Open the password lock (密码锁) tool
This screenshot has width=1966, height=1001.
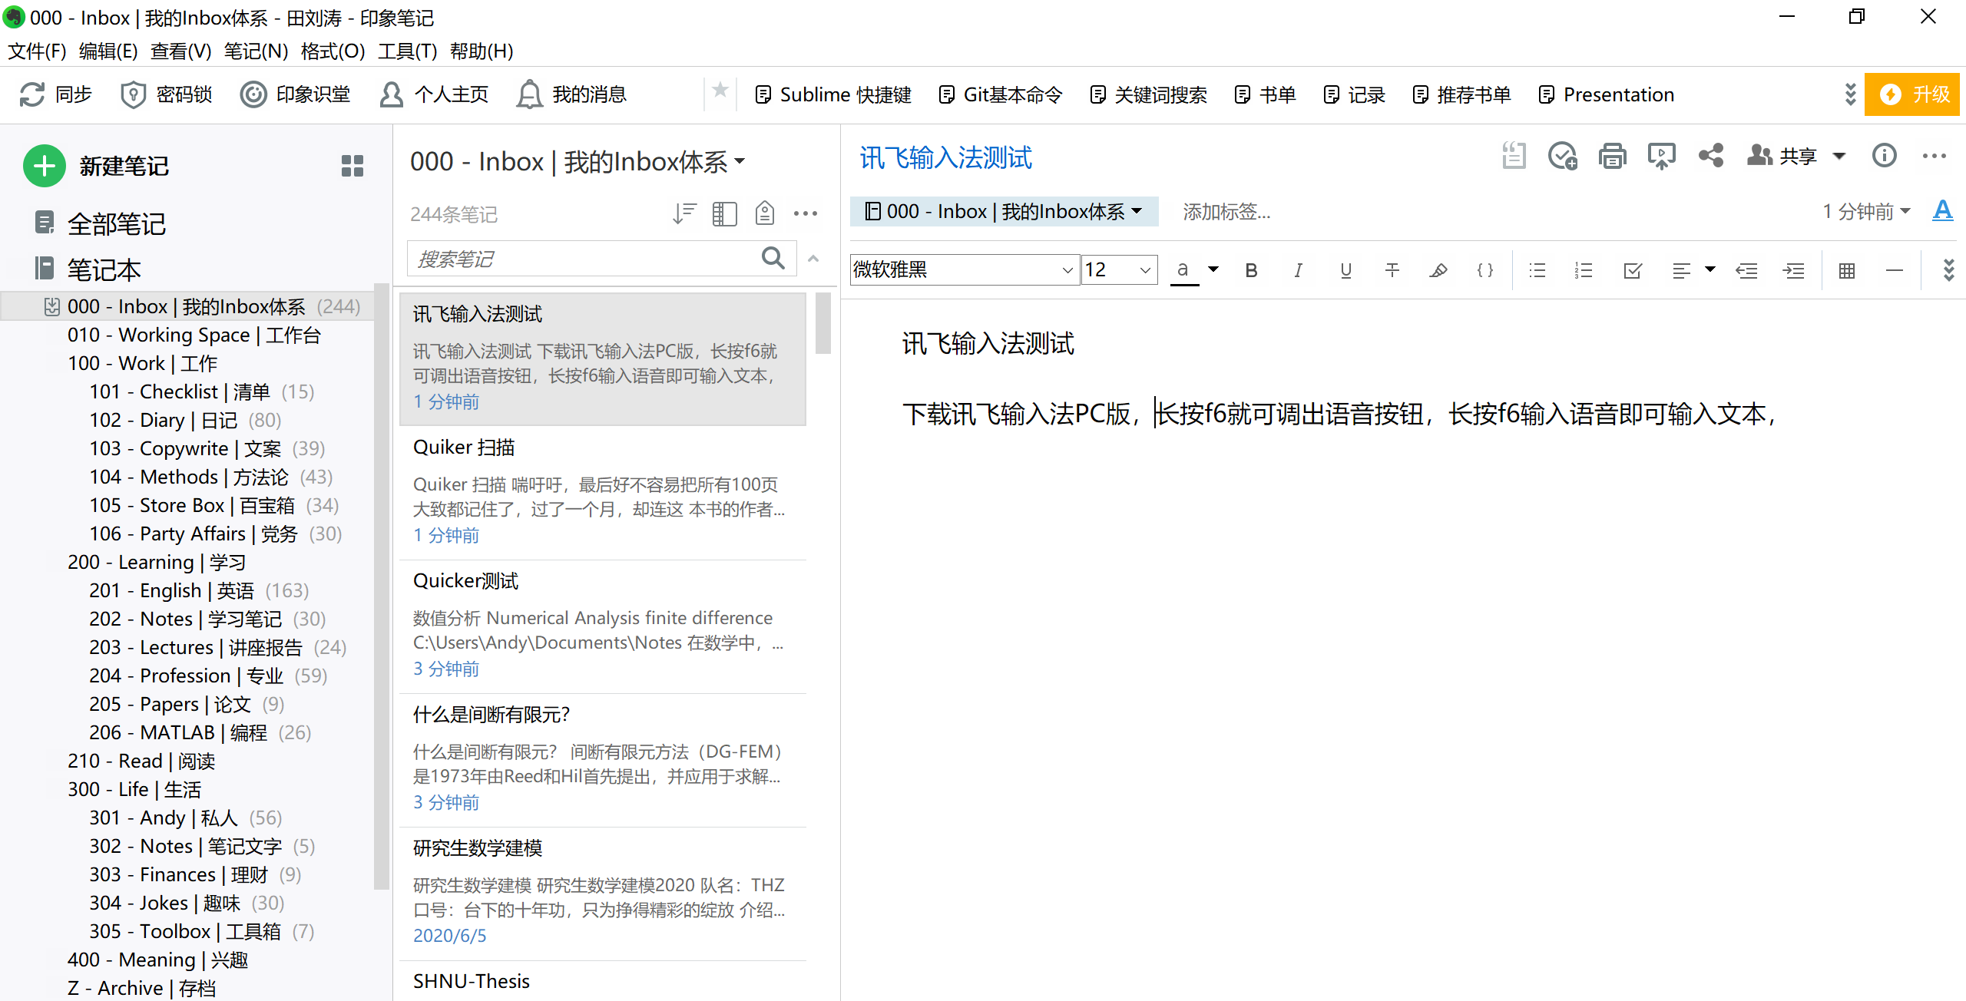point(166,94)
